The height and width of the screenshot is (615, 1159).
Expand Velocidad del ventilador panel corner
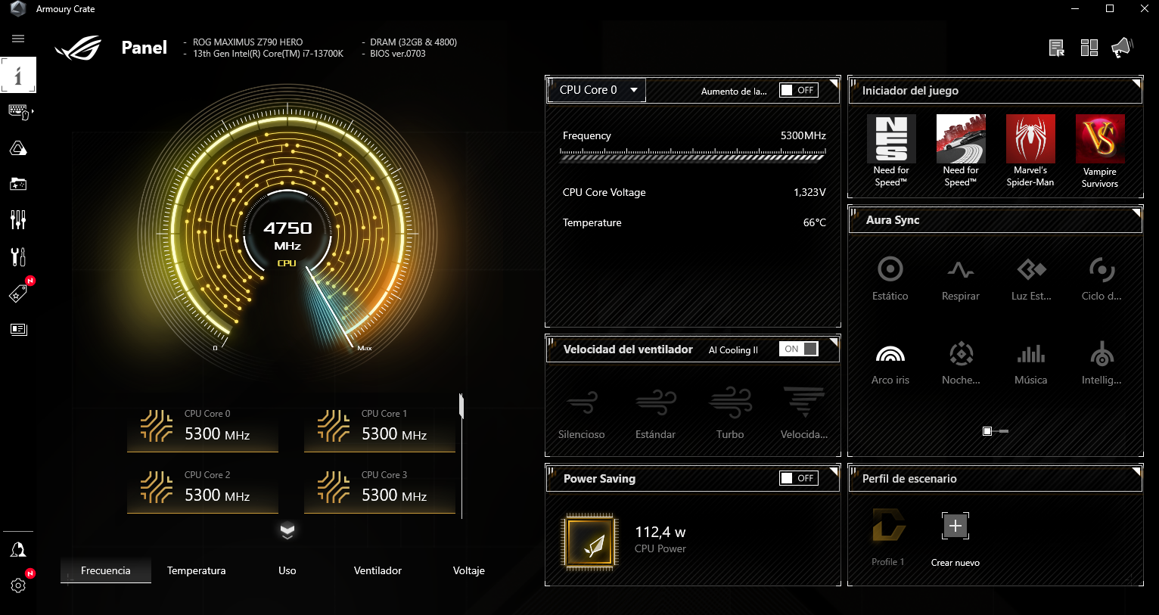pyautogui.click(x=834, y=341)
